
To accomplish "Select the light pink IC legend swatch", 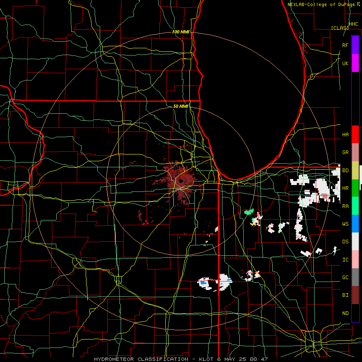I will (355, 259).
